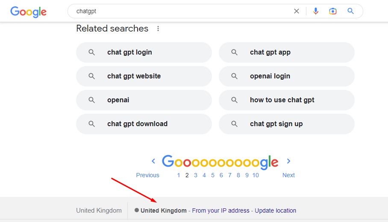Viewport: 388px width, 222px height.
Task: Go to results page 3
Action: pyautogui.click(x=195, y=175)
